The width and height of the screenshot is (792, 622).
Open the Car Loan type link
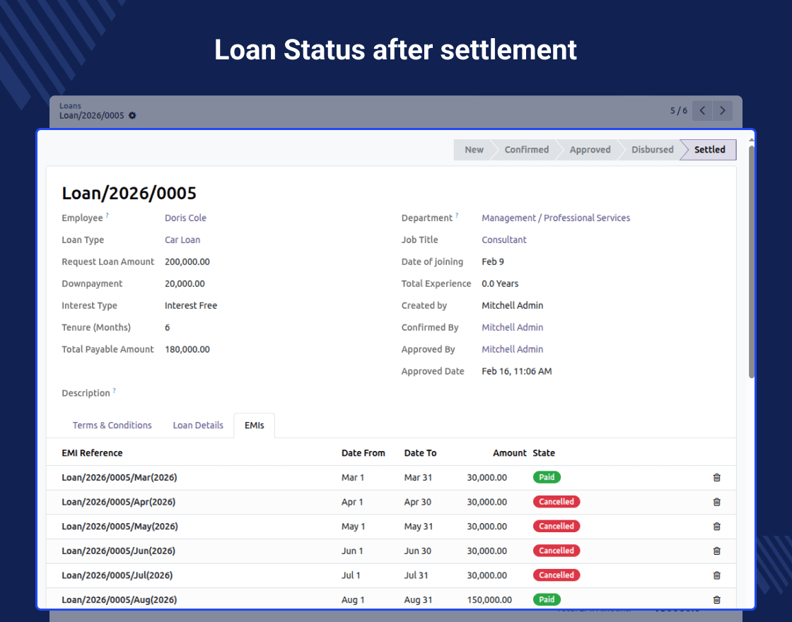pos(182,240)
